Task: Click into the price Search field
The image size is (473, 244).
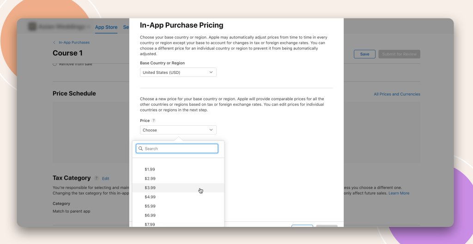Action: click(177, 149)
